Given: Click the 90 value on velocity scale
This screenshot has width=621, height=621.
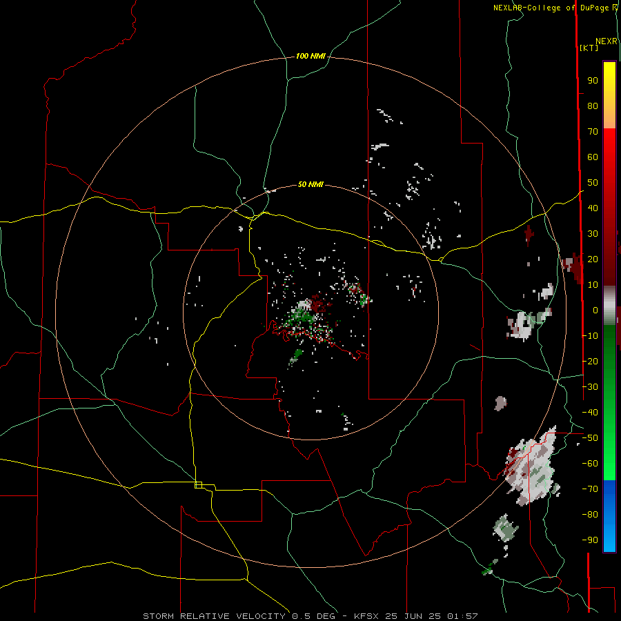Looking at the screenshot, I should [593, 81].
